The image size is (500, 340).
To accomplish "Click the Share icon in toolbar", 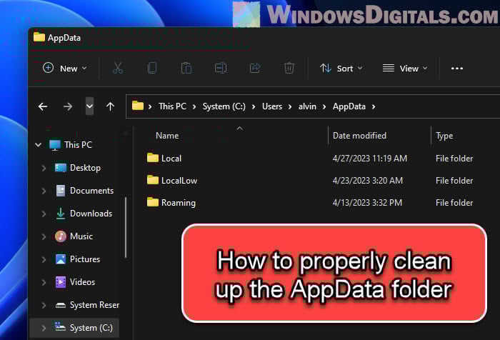I will 255,69.
